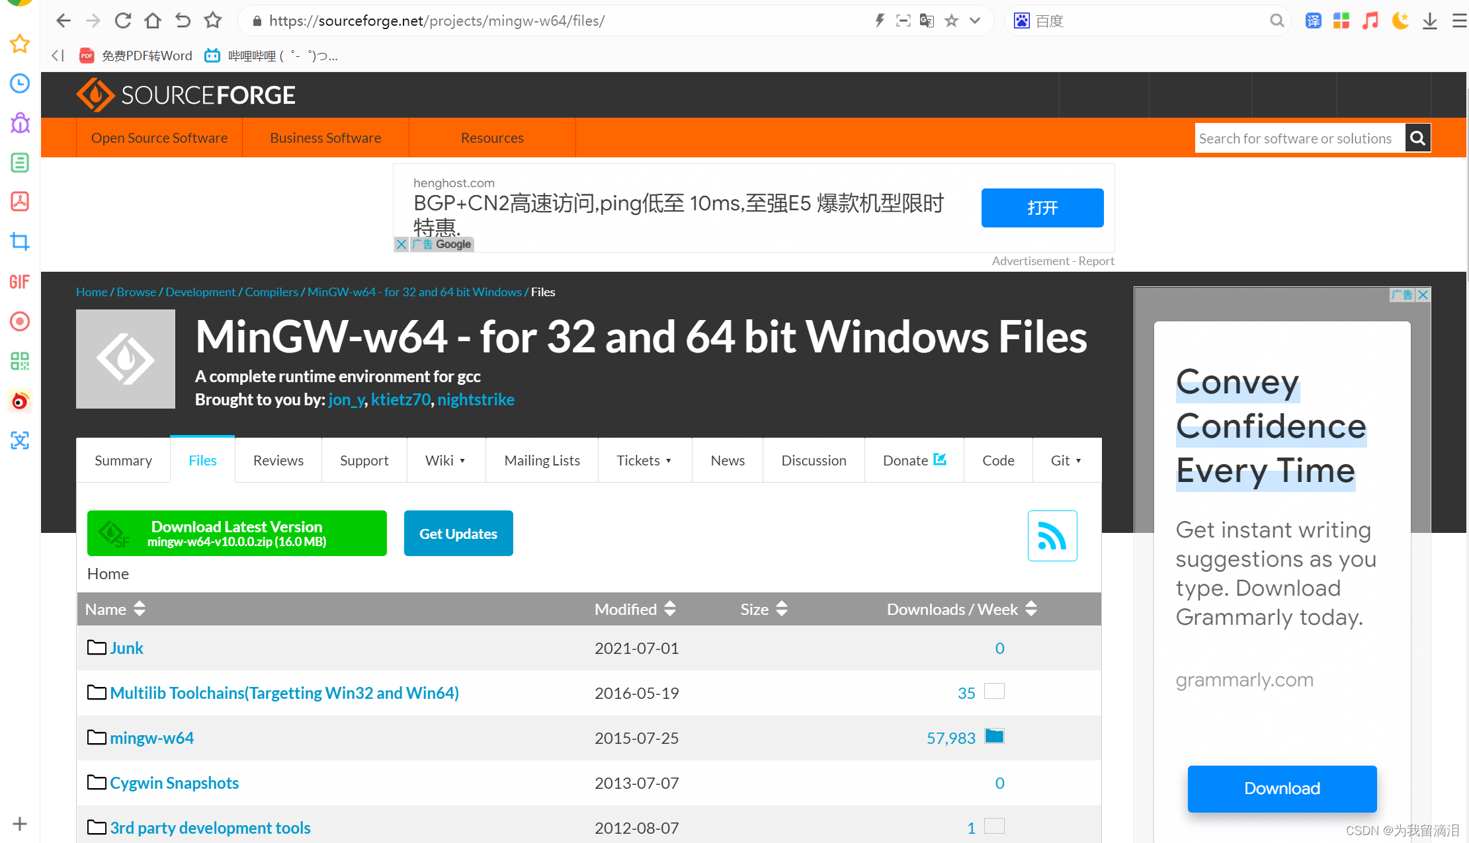Click the blue 打开 ad button
Viewport: 1469px width, 843px height.
(x=1042, y=208)
